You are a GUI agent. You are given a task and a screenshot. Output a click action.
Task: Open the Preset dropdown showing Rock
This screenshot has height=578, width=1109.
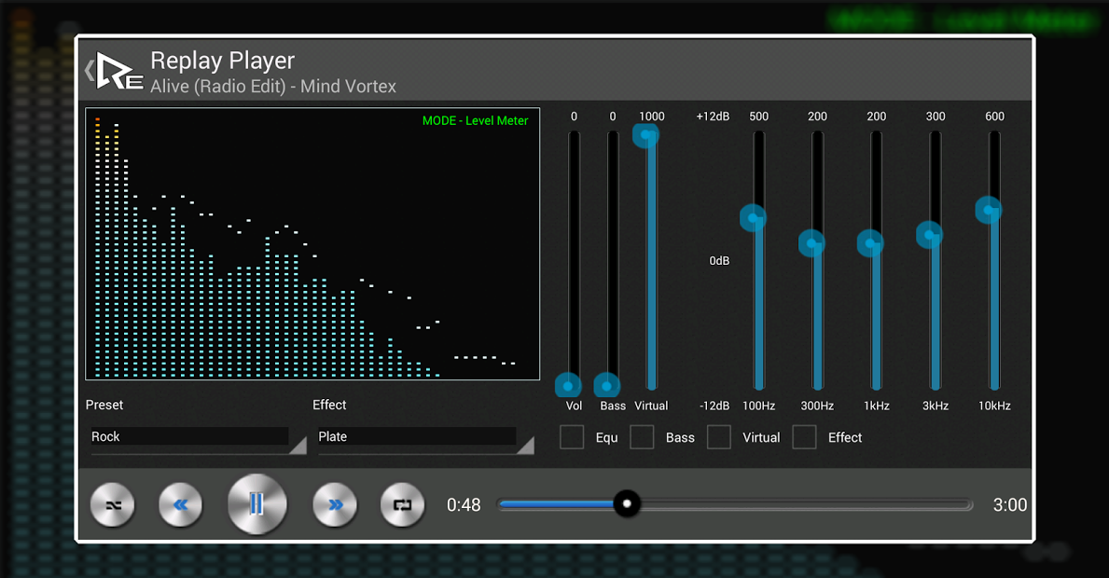point(198,439)
